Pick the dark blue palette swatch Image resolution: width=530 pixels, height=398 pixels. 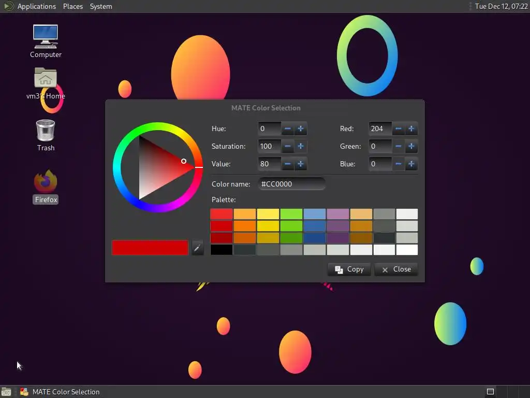tap(315, 238)
